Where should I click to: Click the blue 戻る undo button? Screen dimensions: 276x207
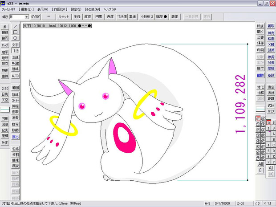coord(15,137)
